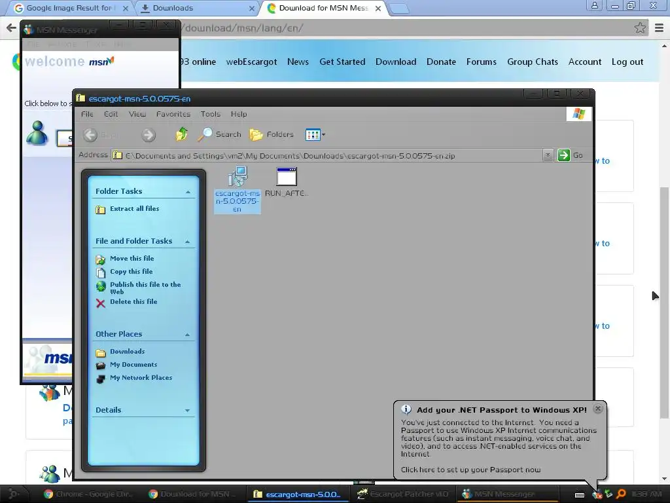
Task: Open the Favorites menu
Action: [173, 114]
